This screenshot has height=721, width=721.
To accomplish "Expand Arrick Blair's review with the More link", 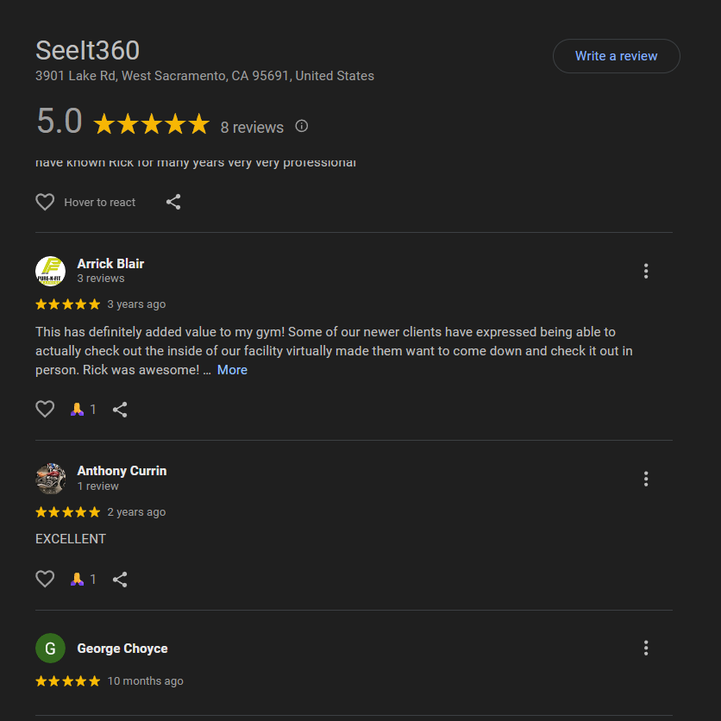I will click(232, 369).
